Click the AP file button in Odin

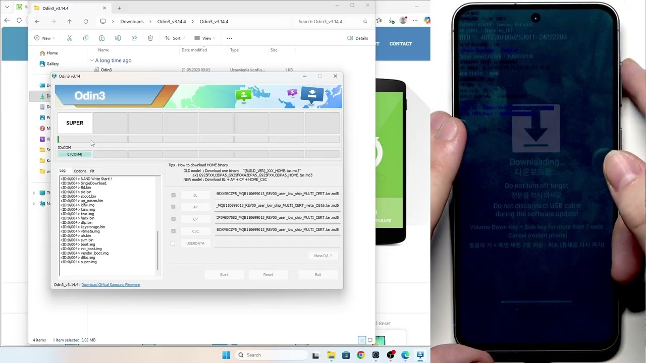click(x=195, y=207)
